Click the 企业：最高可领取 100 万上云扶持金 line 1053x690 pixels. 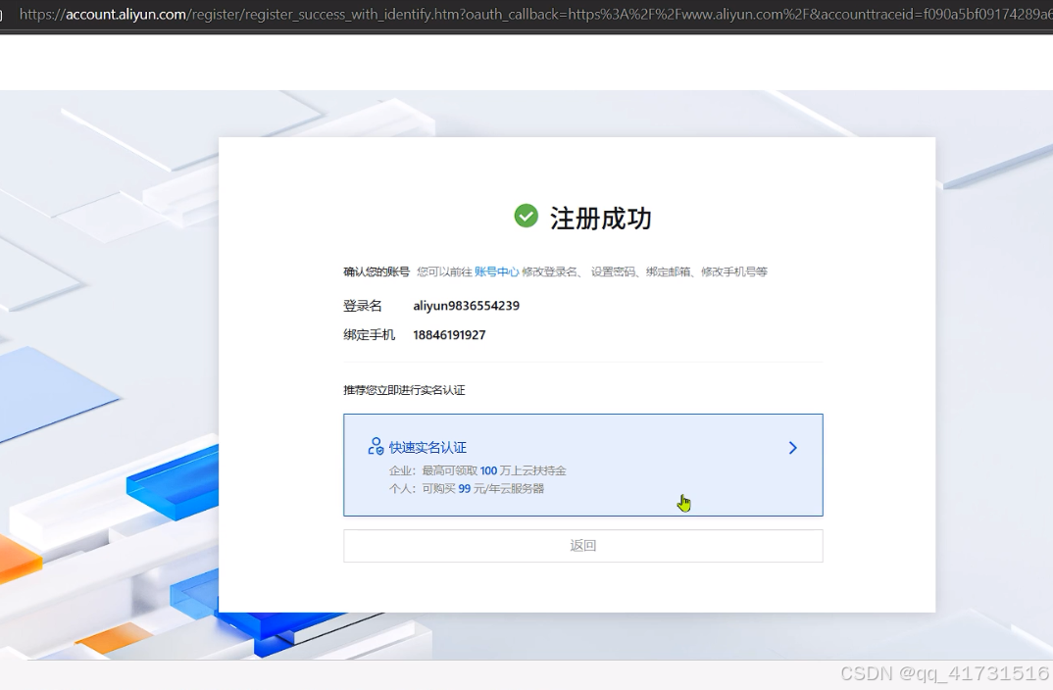tap(477, 470)
